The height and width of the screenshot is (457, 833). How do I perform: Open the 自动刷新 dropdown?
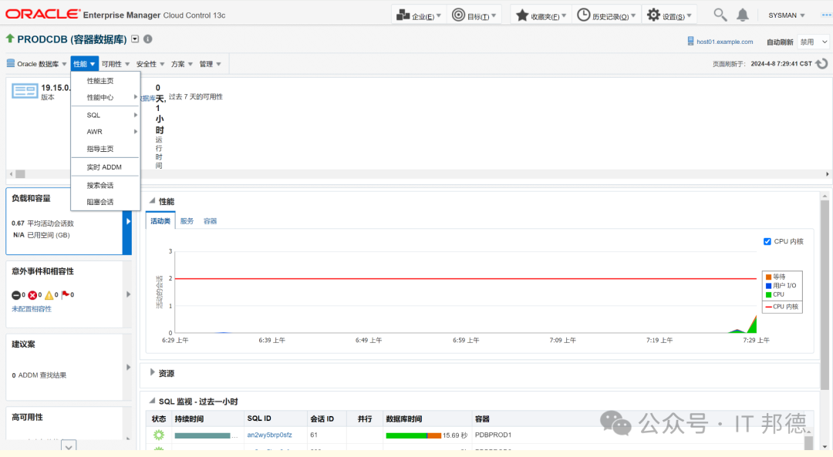814,42
